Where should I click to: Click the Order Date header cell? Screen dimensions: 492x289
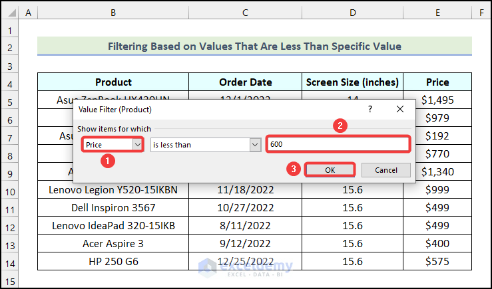[245, 82]
